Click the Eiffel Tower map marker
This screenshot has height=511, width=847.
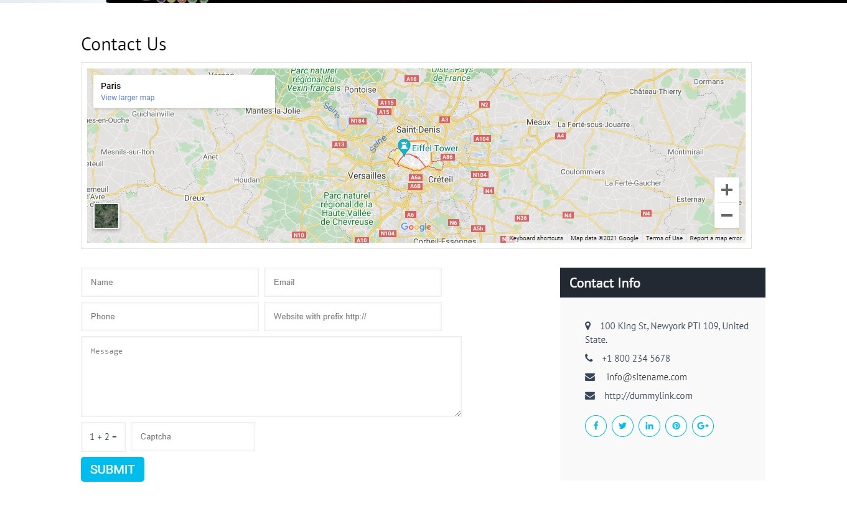coord(404,148)
